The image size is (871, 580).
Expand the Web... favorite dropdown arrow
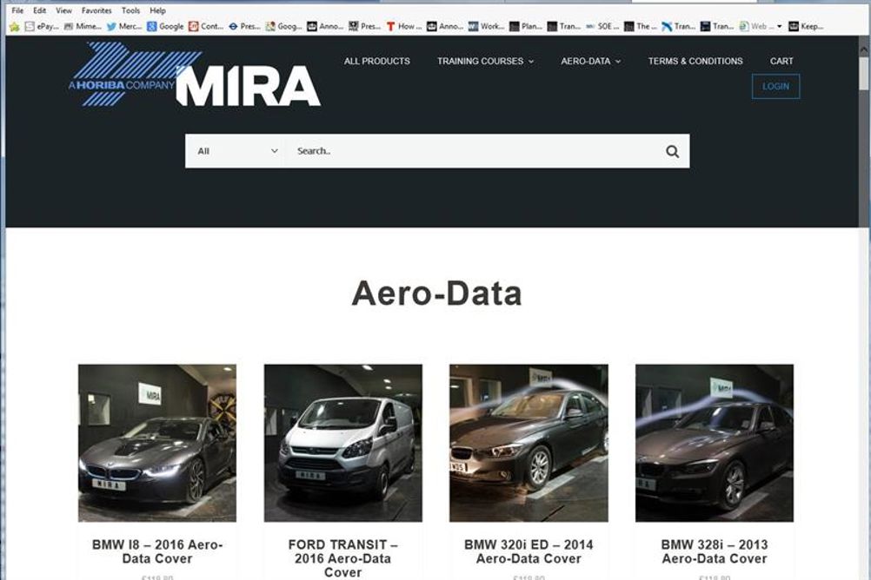[x=780, y=26]
